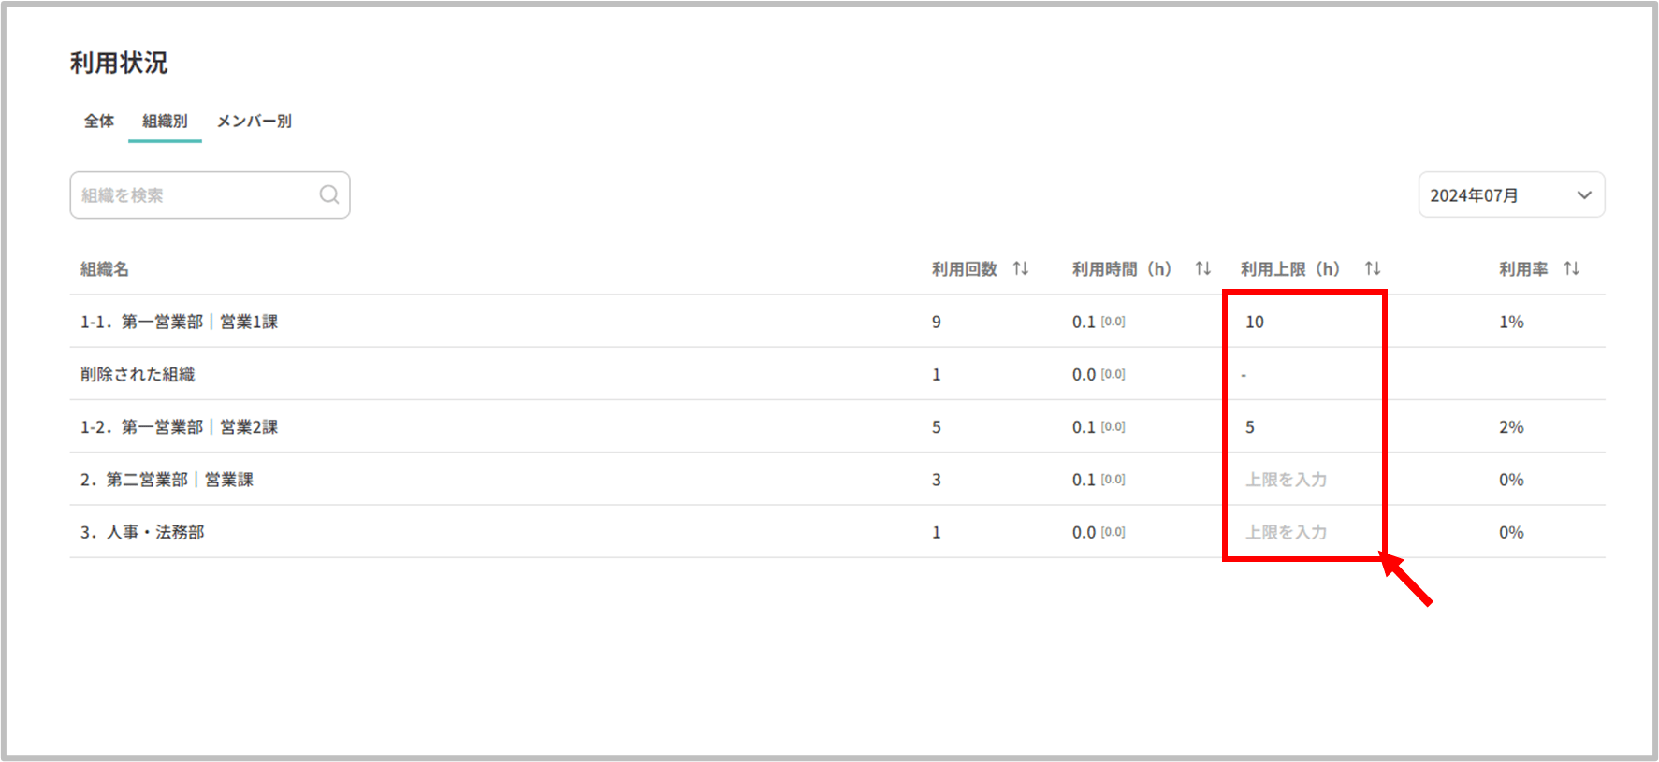
Task: Enter usage limit for 第二営業部 営業課
Action: pos(1287,480)
